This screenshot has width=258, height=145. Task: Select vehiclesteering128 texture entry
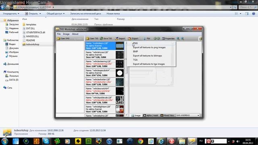[105, 64]
